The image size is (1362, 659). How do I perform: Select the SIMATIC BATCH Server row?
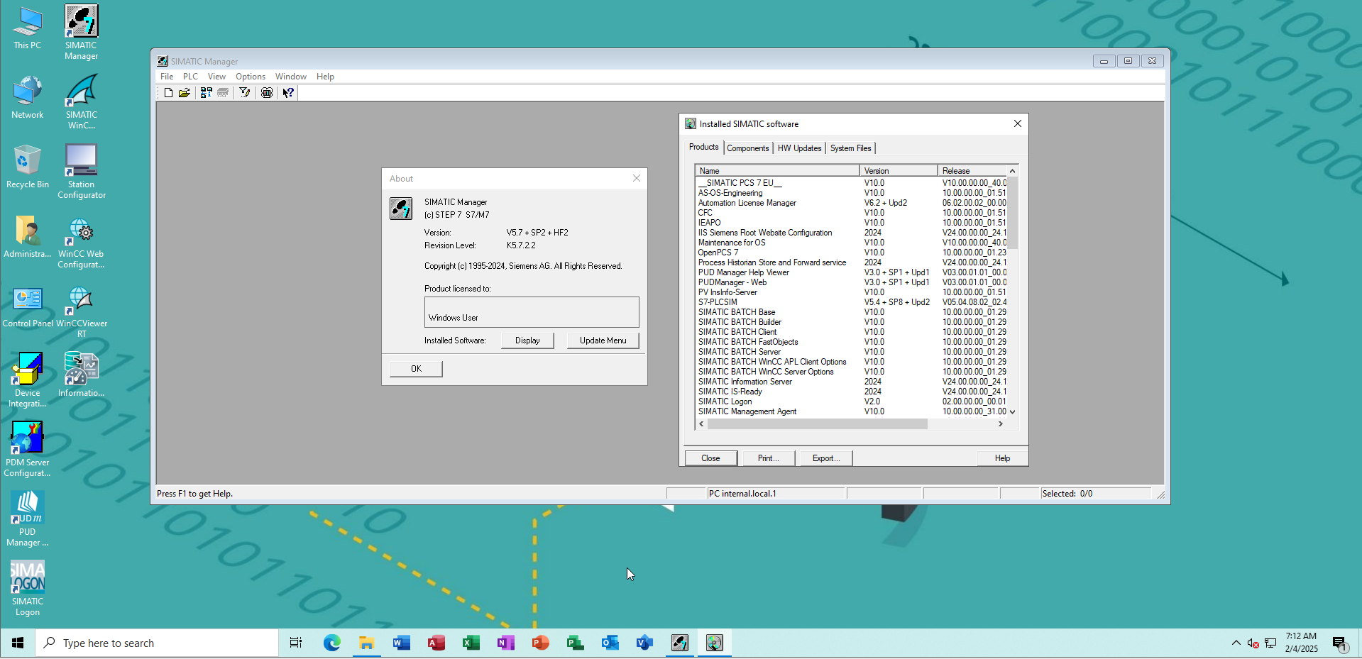click(x=852, y=352)
